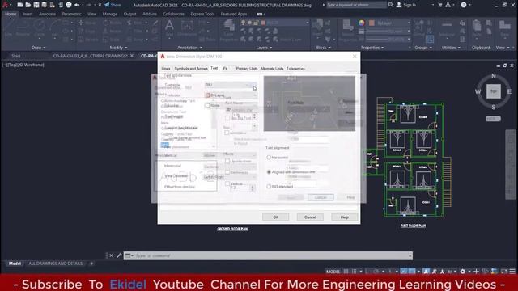This screenshot has height=291, width=518.
Task: Select the Dimension tool in Annotation panel
Action: [187, 28]
